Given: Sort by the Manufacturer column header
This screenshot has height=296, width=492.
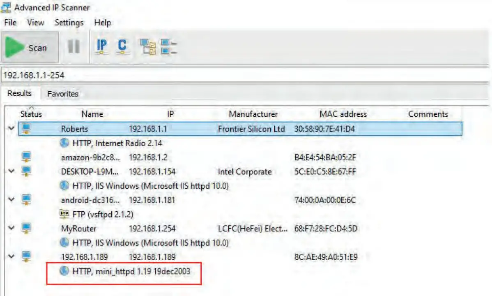Looking at the screenshot, I should tap(253, 114).
